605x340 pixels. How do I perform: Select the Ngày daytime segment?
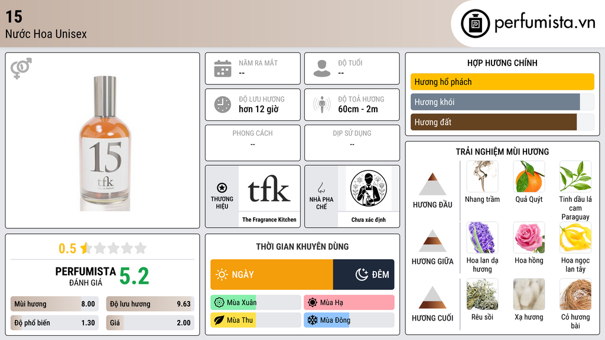(x=272, y=274)
